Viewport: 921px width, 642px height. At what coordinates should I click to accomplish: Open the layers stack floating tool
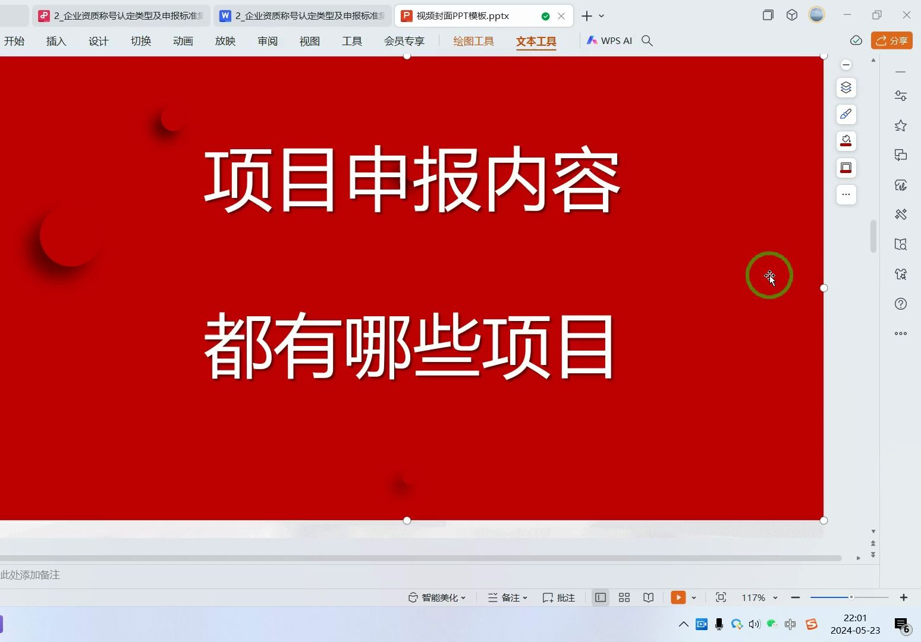(846, 88)
